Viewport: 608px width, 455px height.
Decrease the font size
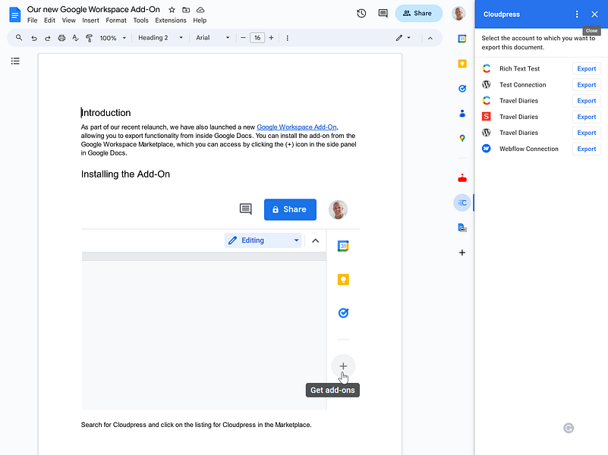tap(243, 38)
